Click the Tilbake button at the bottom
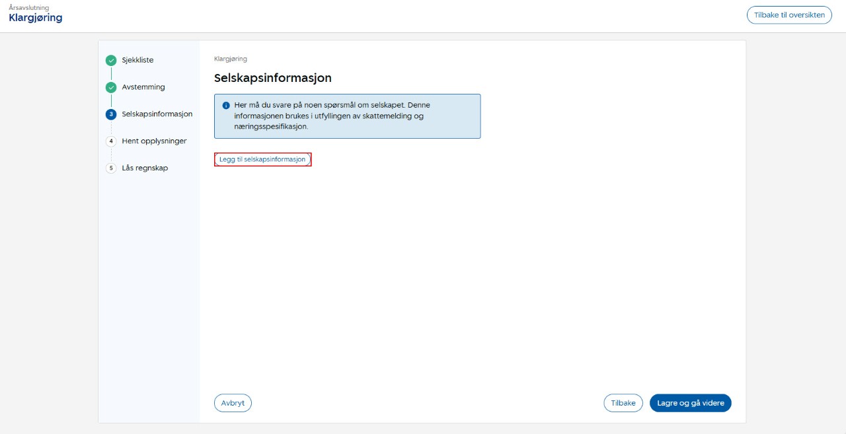The image size is (846, 434). 623,403
